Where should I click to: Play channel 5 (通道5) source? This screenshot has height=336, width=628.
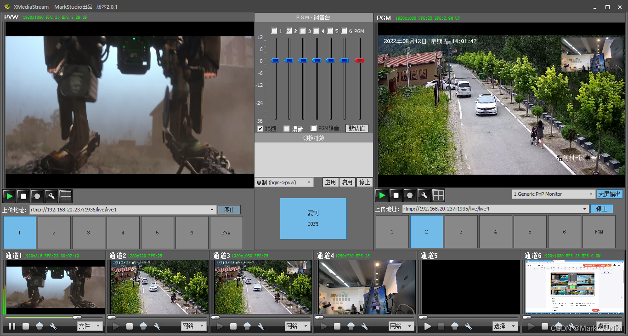click(427, 326)
